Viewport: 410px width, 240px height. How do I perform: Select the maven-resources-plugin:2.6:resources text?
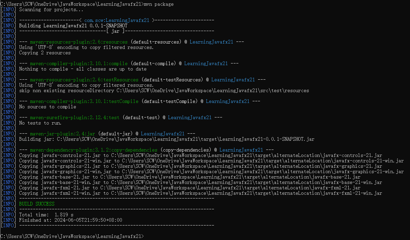coord(79,42)
